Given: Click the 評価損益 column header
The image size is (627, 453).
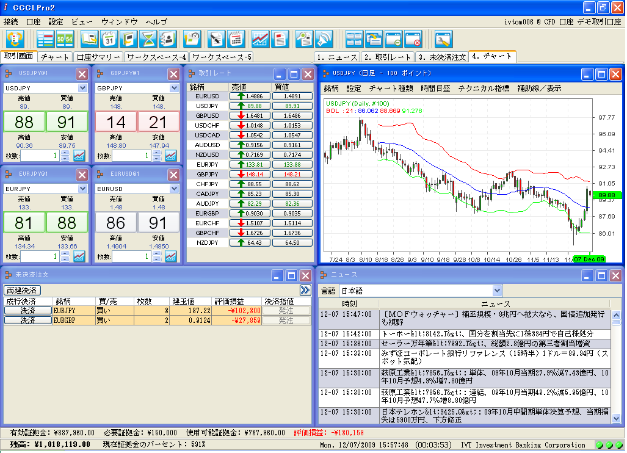Looking at the screenshot, I should [x=236, y=302].
